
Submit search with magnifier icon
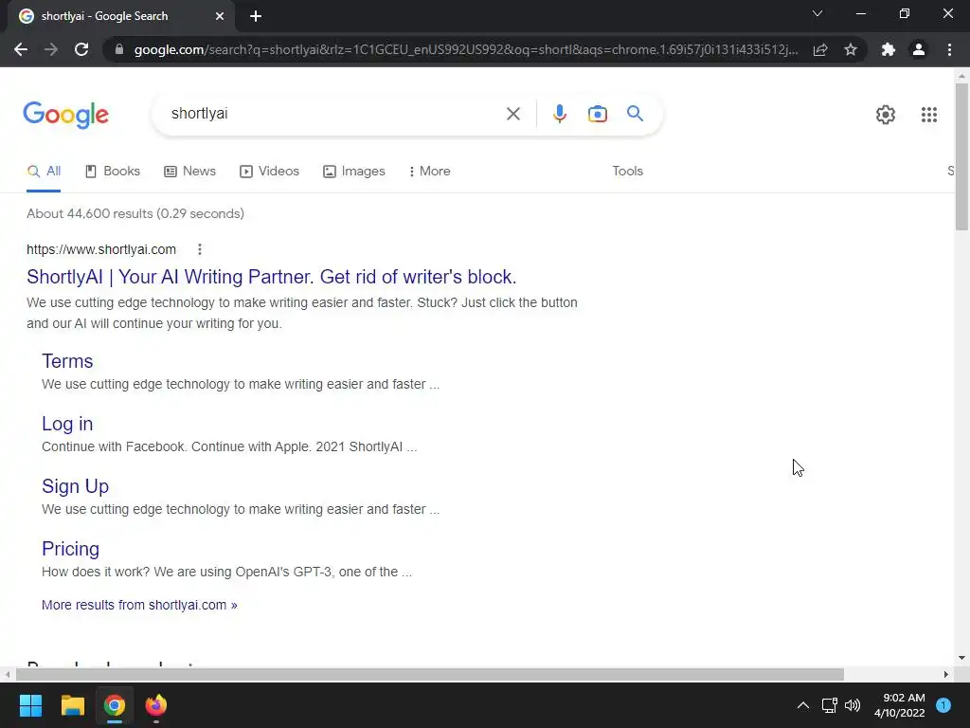pyautogui.click(x=635, y=114)
